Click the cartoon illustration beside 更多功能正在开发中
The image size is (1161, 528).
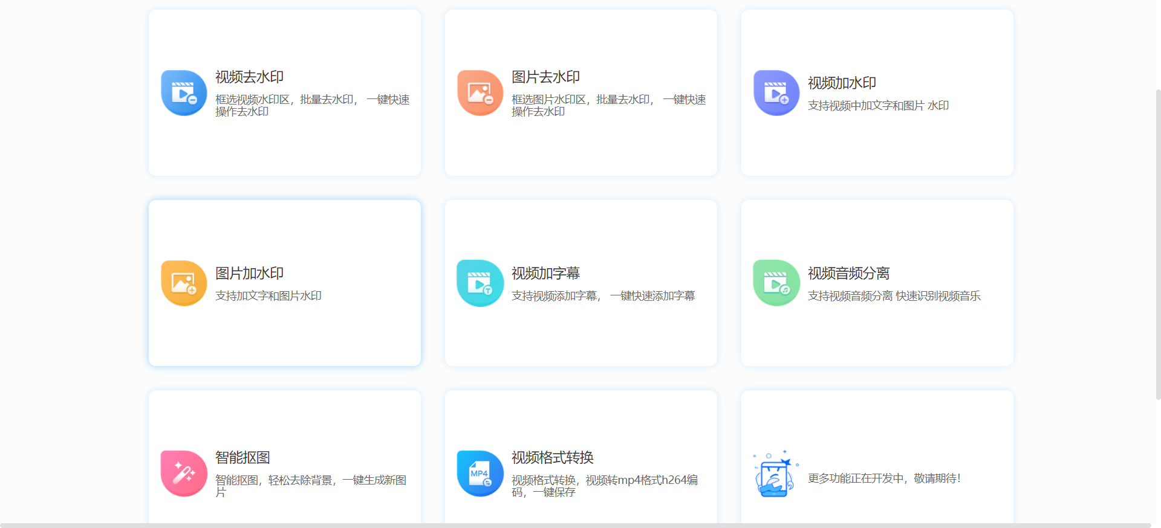coord(776,474)
